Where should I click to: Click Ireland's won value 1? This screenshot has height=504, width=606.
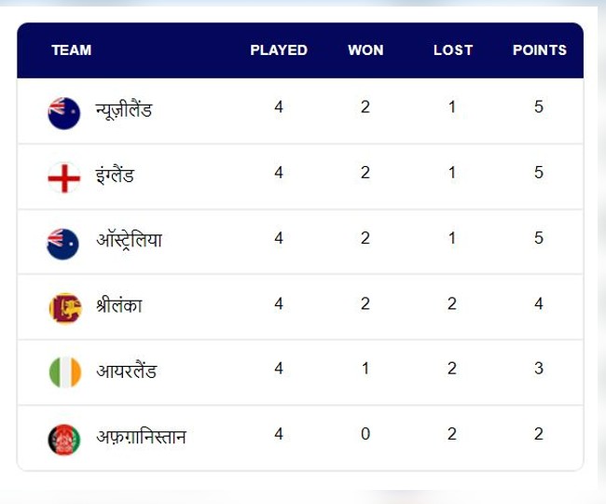[365, 369]
